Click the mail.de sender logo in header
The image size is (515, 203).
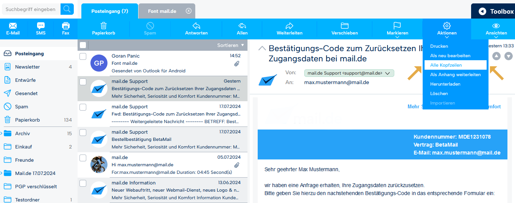point(268,80)
